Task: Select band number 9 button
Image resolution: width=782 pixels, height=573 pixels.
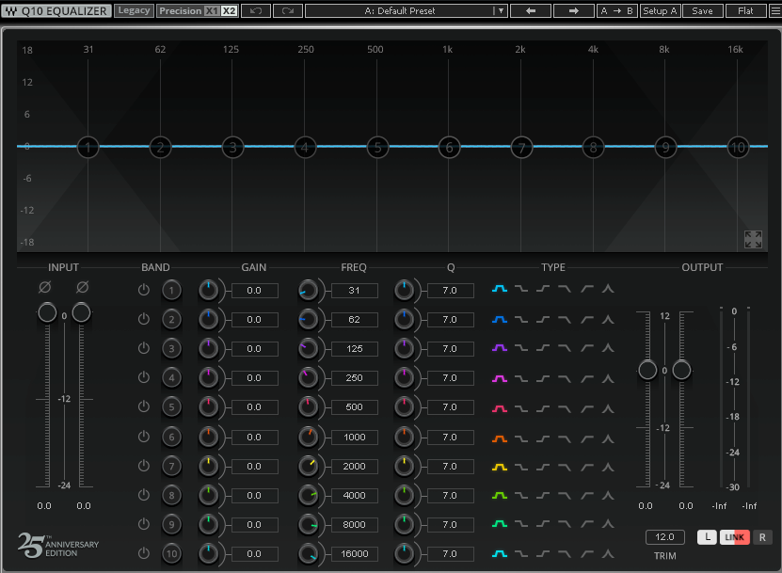Action: point(171,524)
